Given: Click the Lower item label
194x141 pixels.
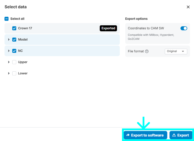Looking at the screenshot, I should coord(23,73).
